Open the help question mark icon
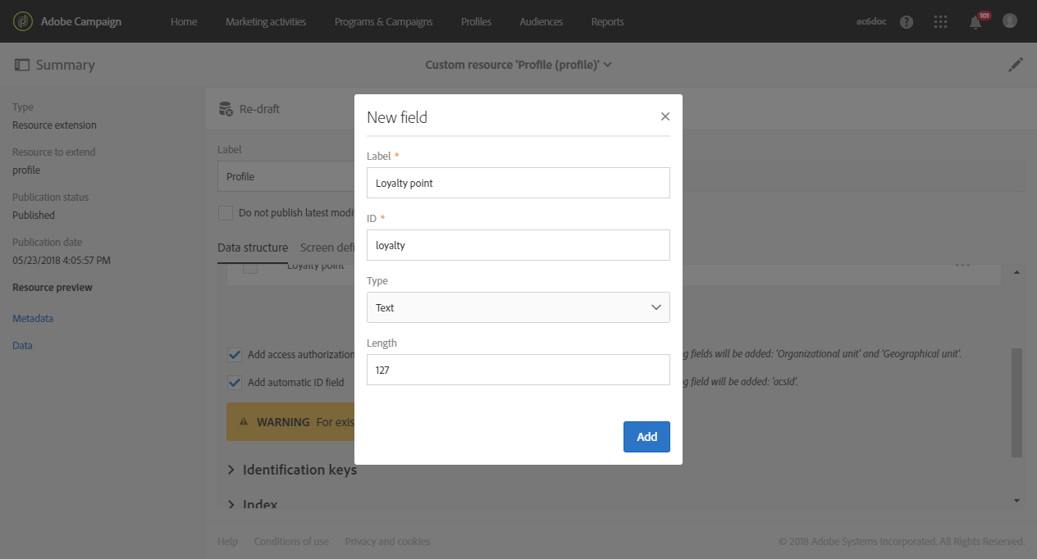Screen dimensions: 1037x559 (x=907, y=22)
